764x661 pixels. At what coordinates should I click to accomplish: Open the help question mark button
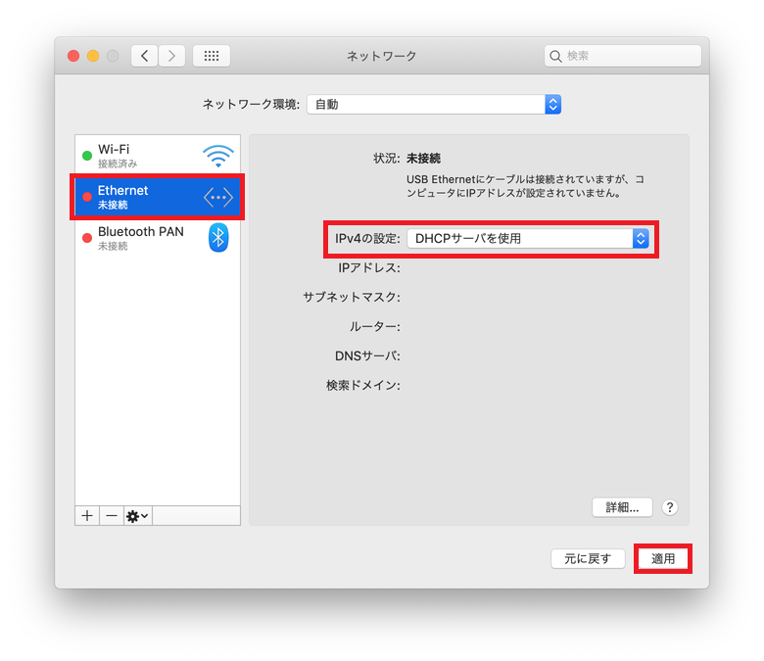[x=670, y=507]
